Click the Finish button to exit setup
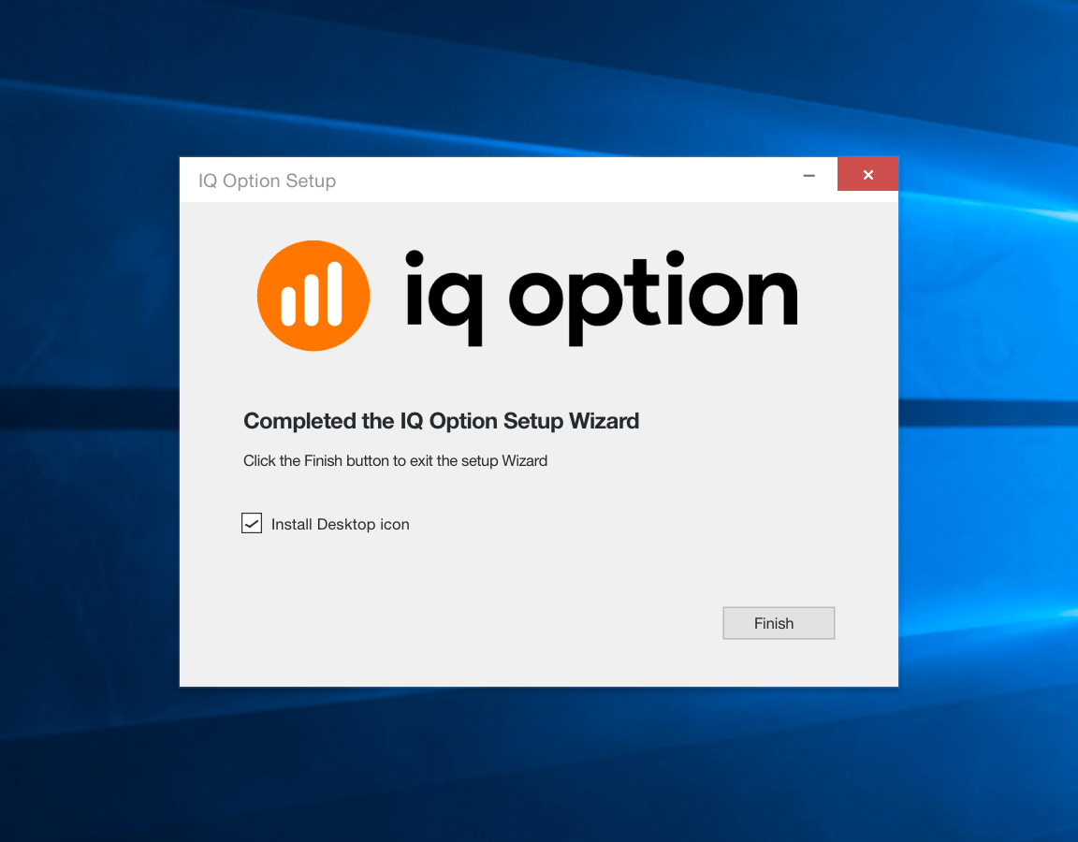This screenshot has width=1078, height=842. 779,623
